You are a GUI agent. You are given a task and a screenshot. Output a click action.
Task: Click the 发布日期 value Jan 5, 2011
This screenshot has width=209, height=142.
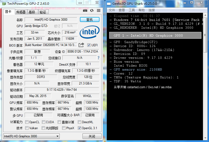coord(35,39)
